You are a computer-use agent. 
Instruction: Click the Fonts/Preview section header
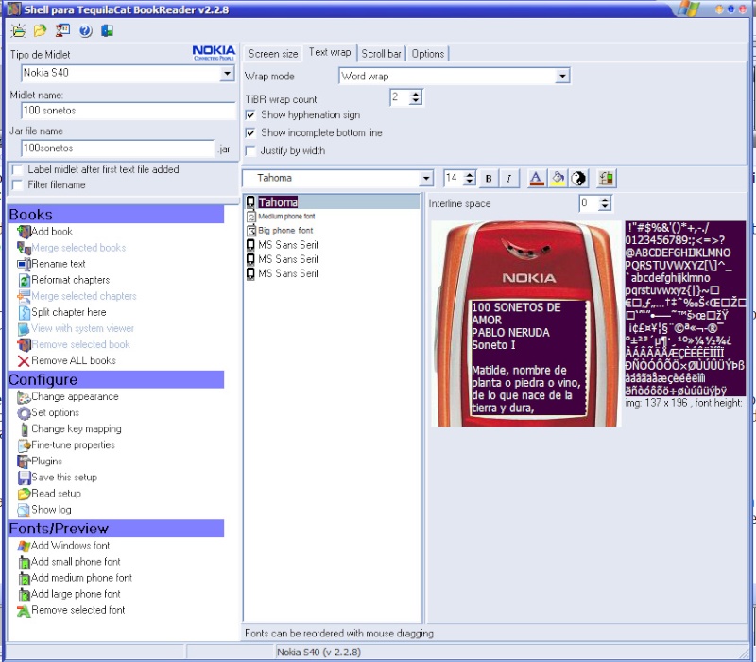pos(115,529)
